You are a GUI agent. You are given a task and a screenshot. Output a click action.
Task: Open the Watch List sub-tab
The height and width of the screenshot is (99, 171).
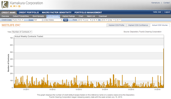(91, 16)
